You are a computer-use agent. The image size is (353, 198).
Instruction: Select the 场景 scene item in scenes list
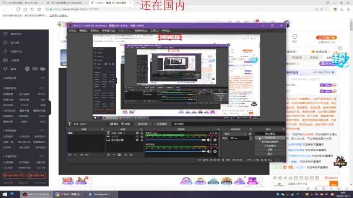point(86,133)
